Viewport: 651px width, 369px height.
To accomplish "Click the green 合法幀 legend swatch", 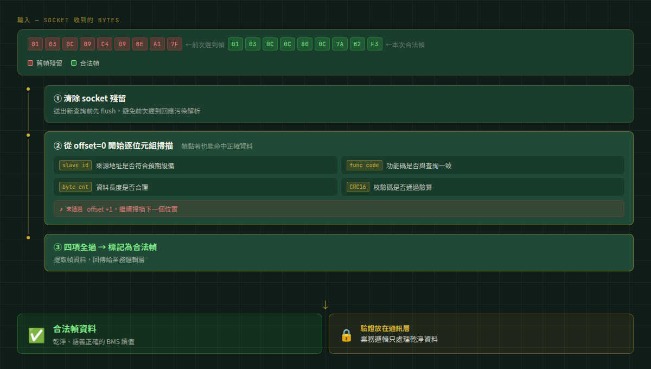I will coord(74,63).
